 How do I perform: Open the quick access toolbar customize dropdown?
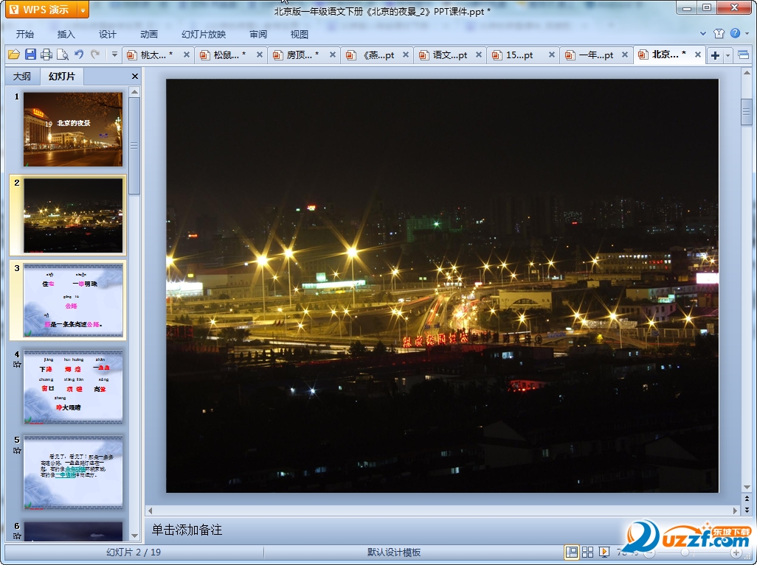(114, 55)
